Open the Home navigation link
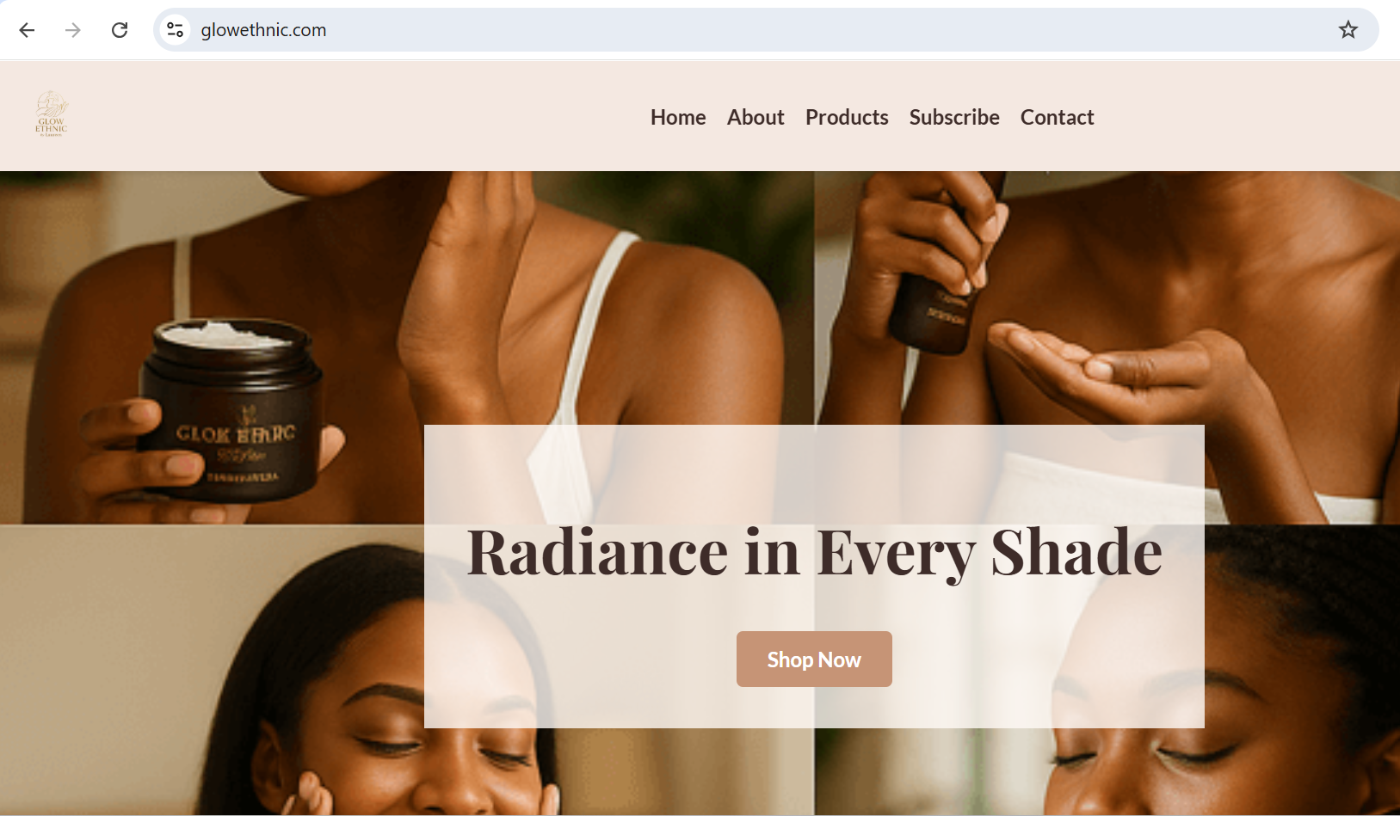 point(678,117)
